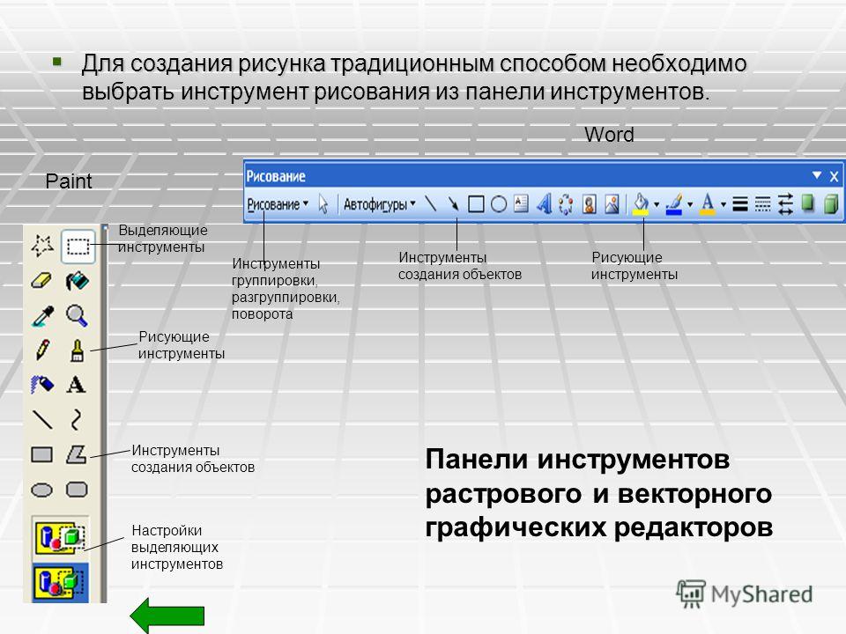This screenshot has height=634, width=846.
Task: Insert a Text Box from Drawing toolbar
Action: (x=521, y=203)
